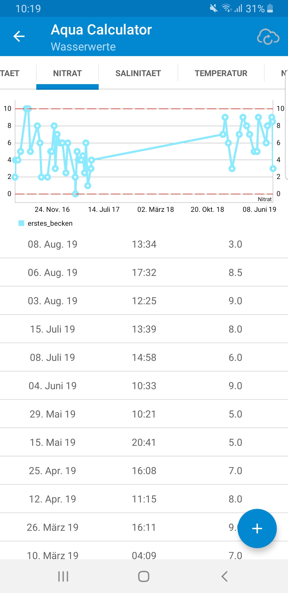Tap the erstes_becken legend color swatch

pos(21,223)
